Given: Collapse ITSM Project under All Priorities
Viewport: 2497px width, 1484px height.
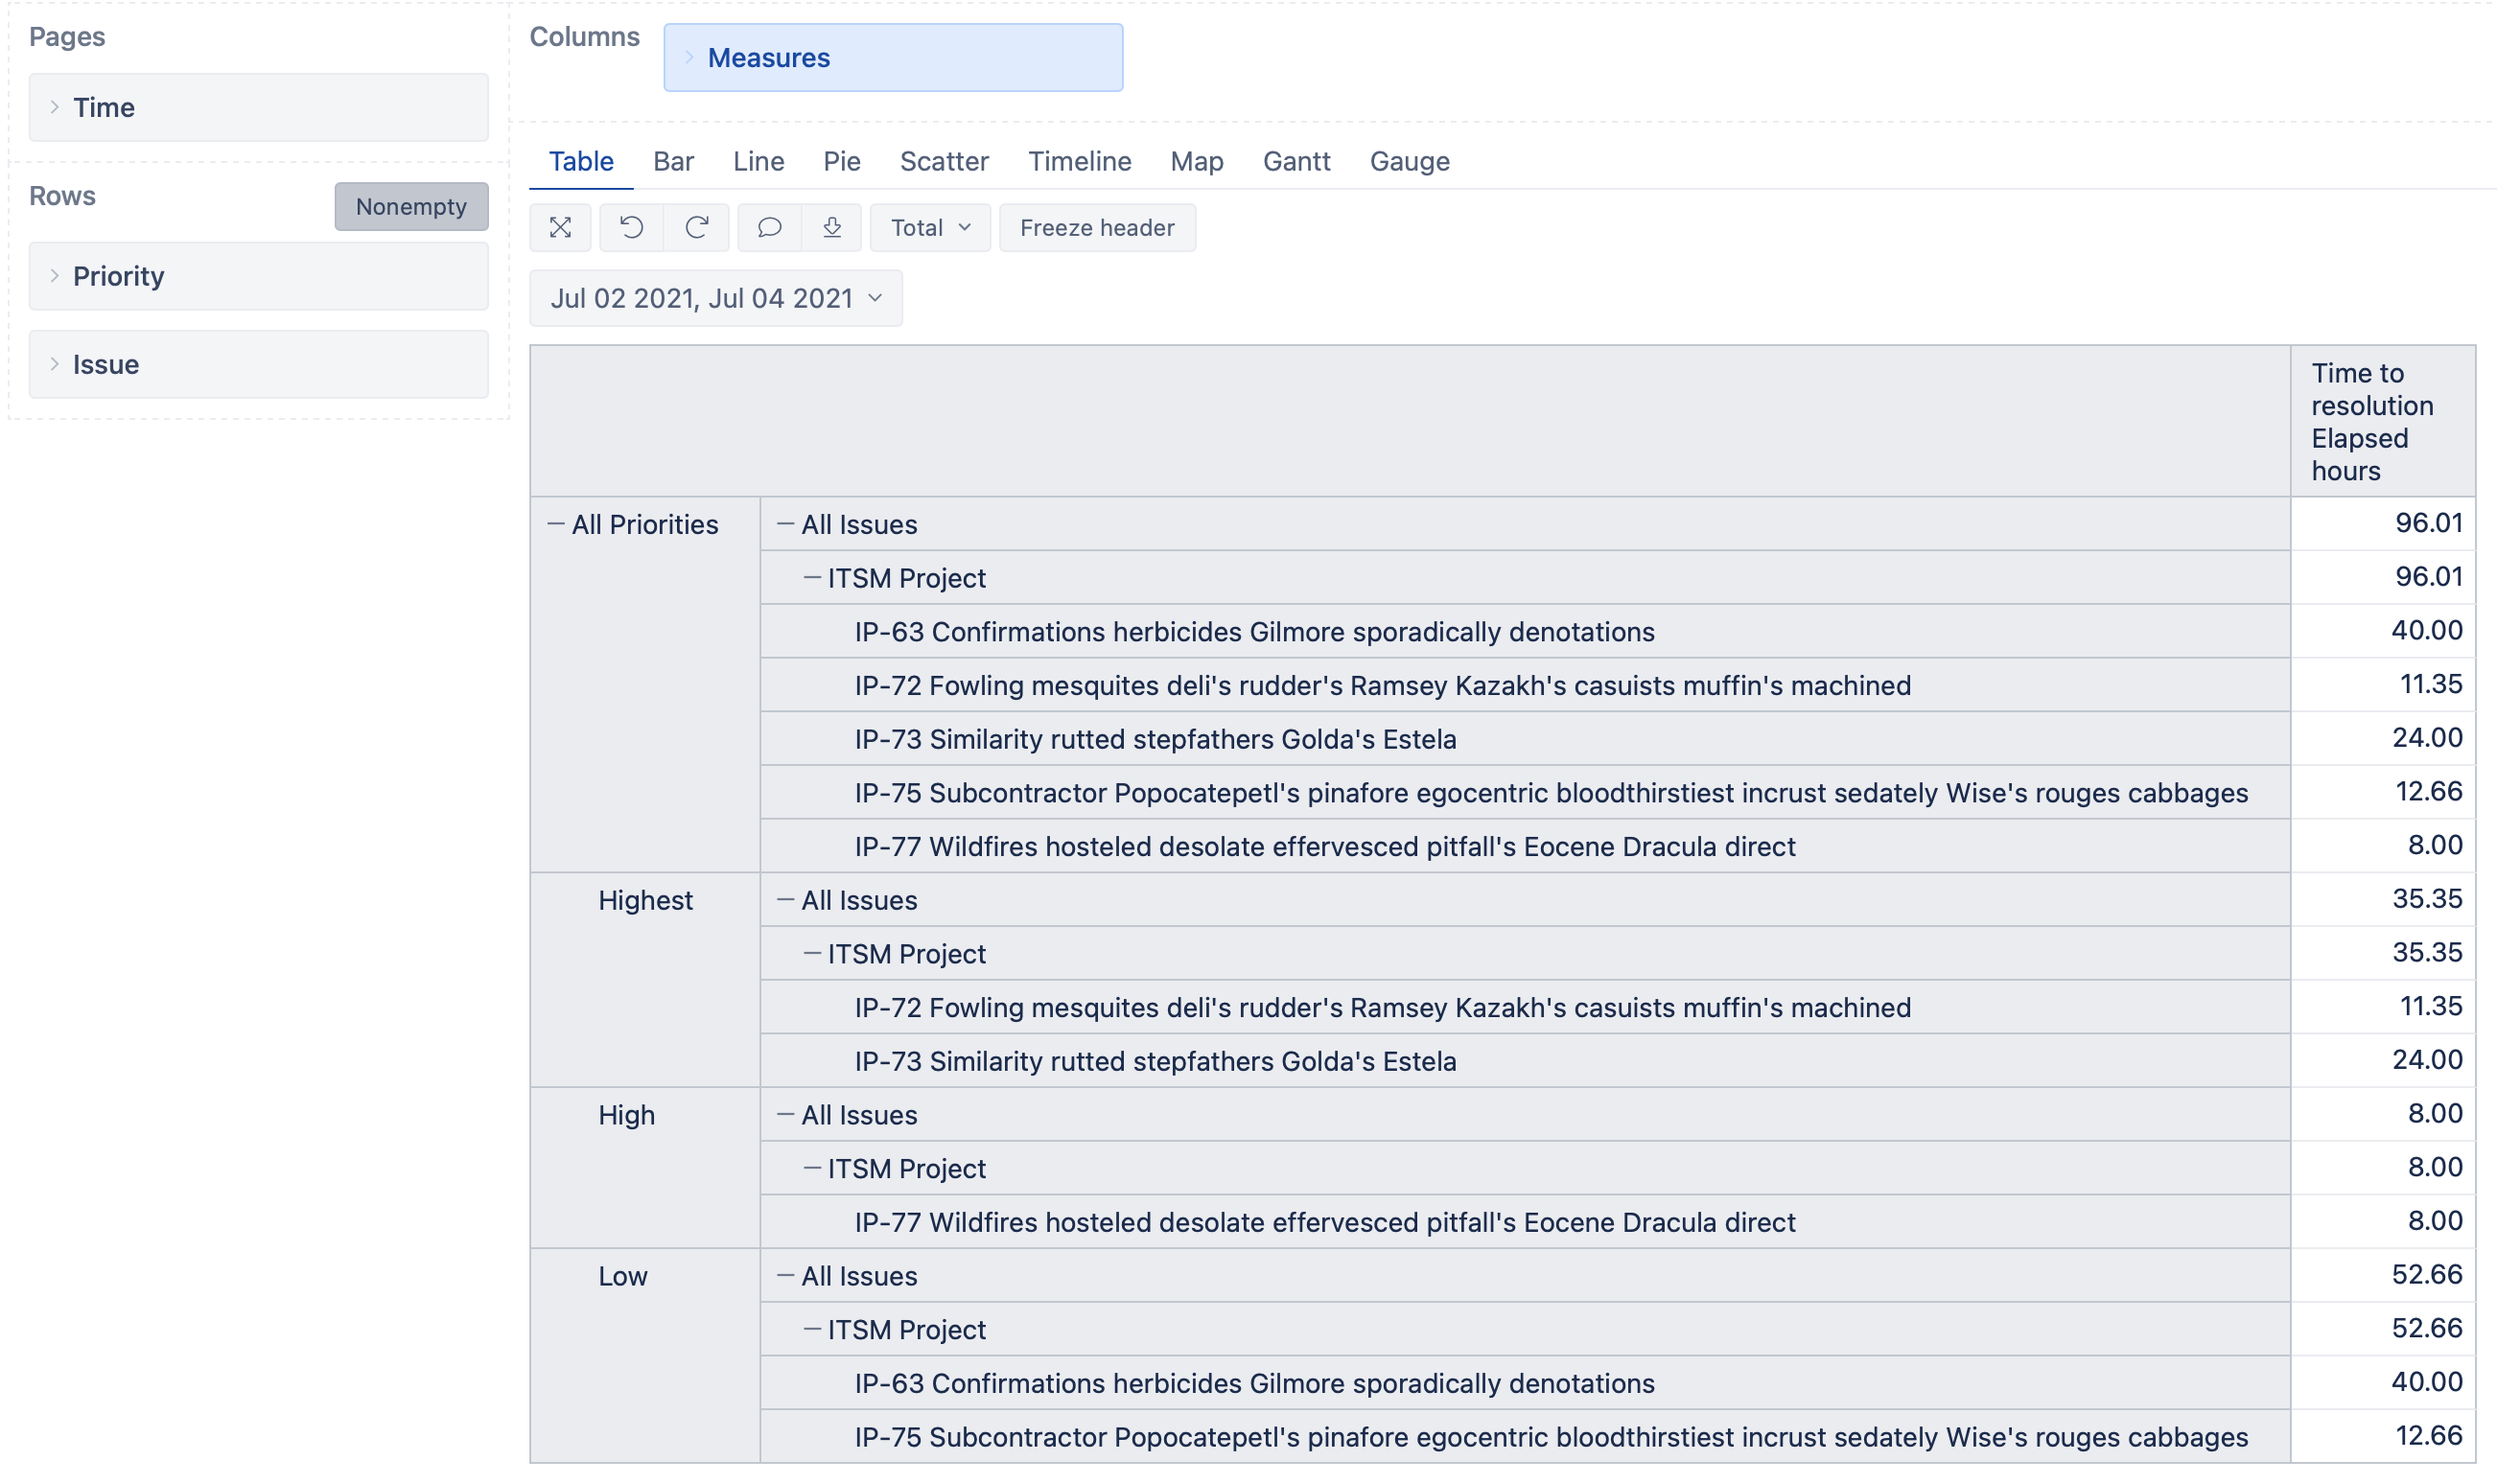Looking at the screenshot, I should tap(812, 578).
